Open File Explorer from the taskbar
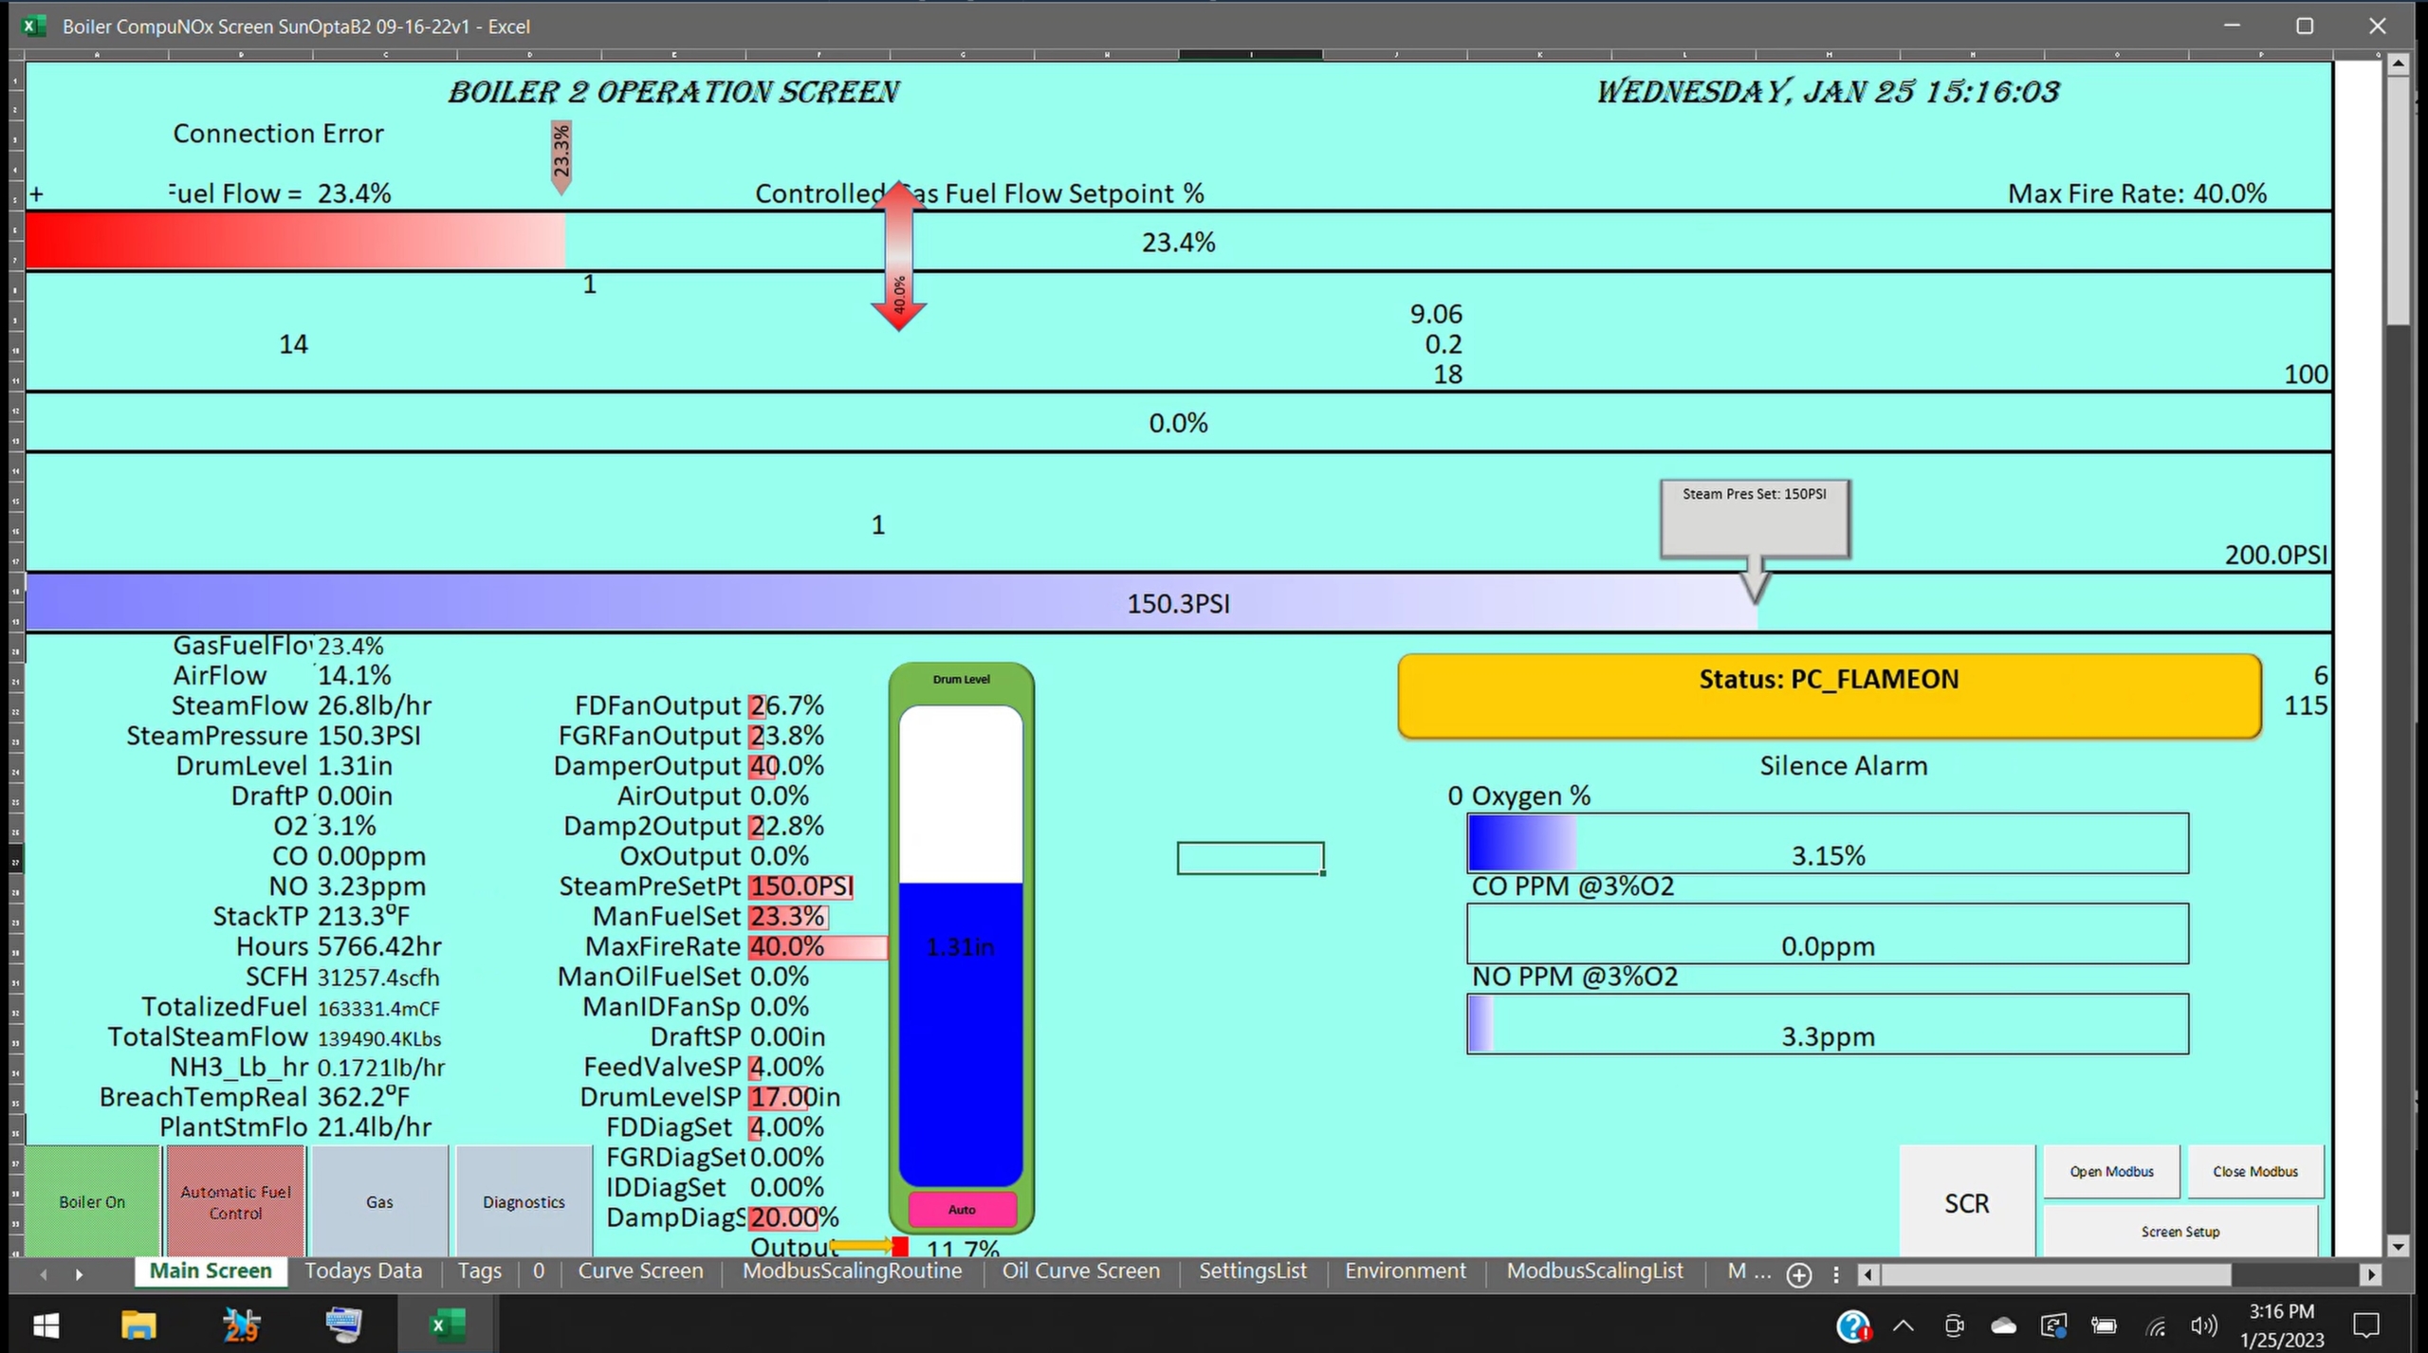This screenshot has height=1353, width=2428. tap(138, 1325)
